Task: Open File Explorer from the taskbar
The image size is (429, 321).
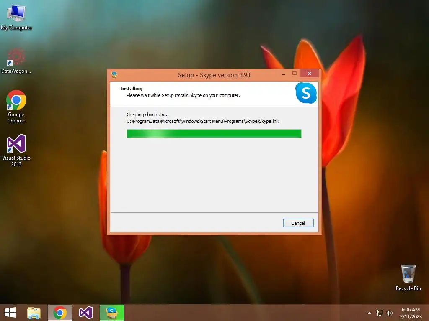Action: (34, 313)
